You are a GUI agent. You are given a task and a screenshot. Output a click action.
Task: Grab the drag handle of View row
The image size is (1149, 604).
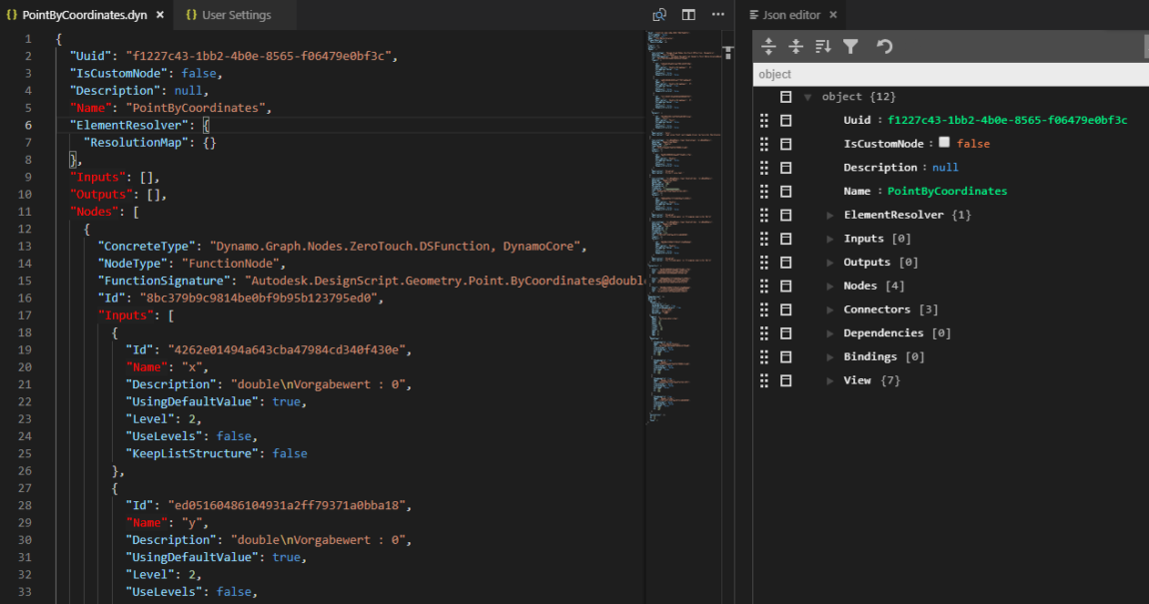pos(764,380)
